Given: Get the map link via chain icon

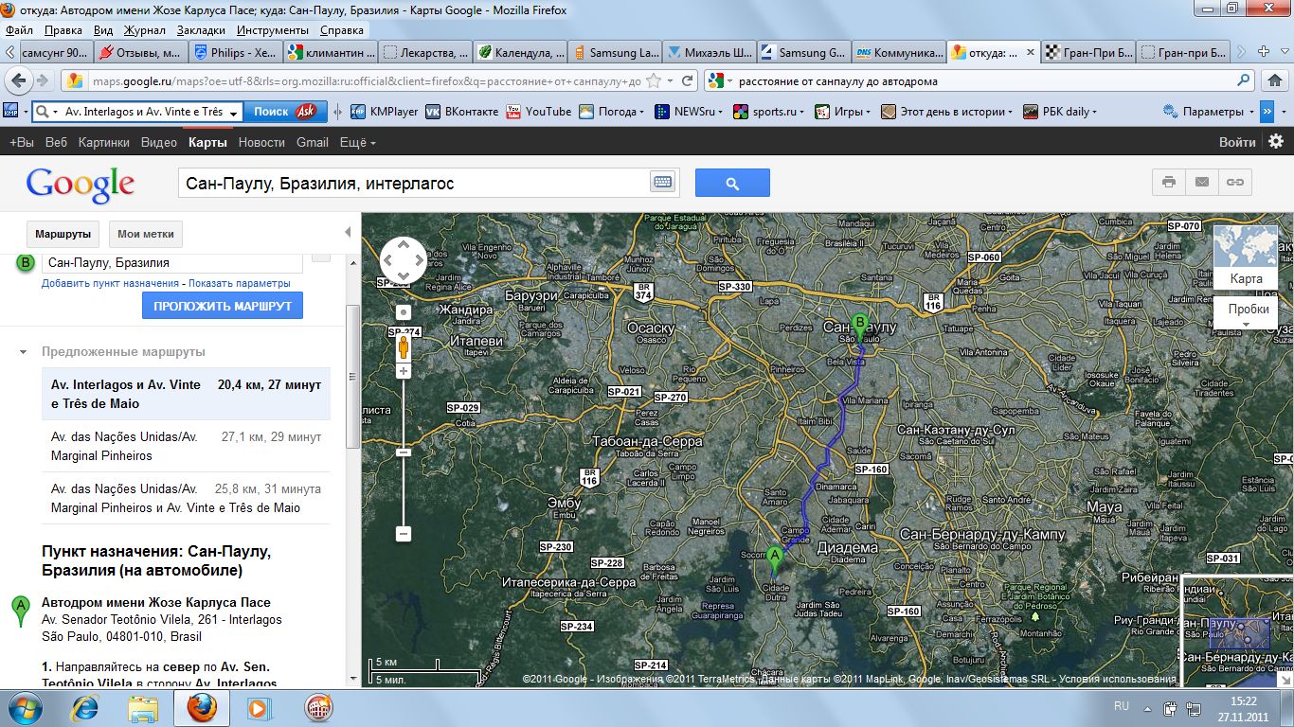Looking at the screenshot, I should 1235,182.
